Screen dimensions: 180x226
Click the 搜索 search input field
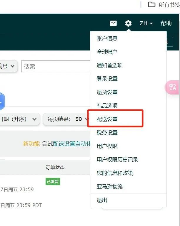pyautogui.click(x=56, y=66)
